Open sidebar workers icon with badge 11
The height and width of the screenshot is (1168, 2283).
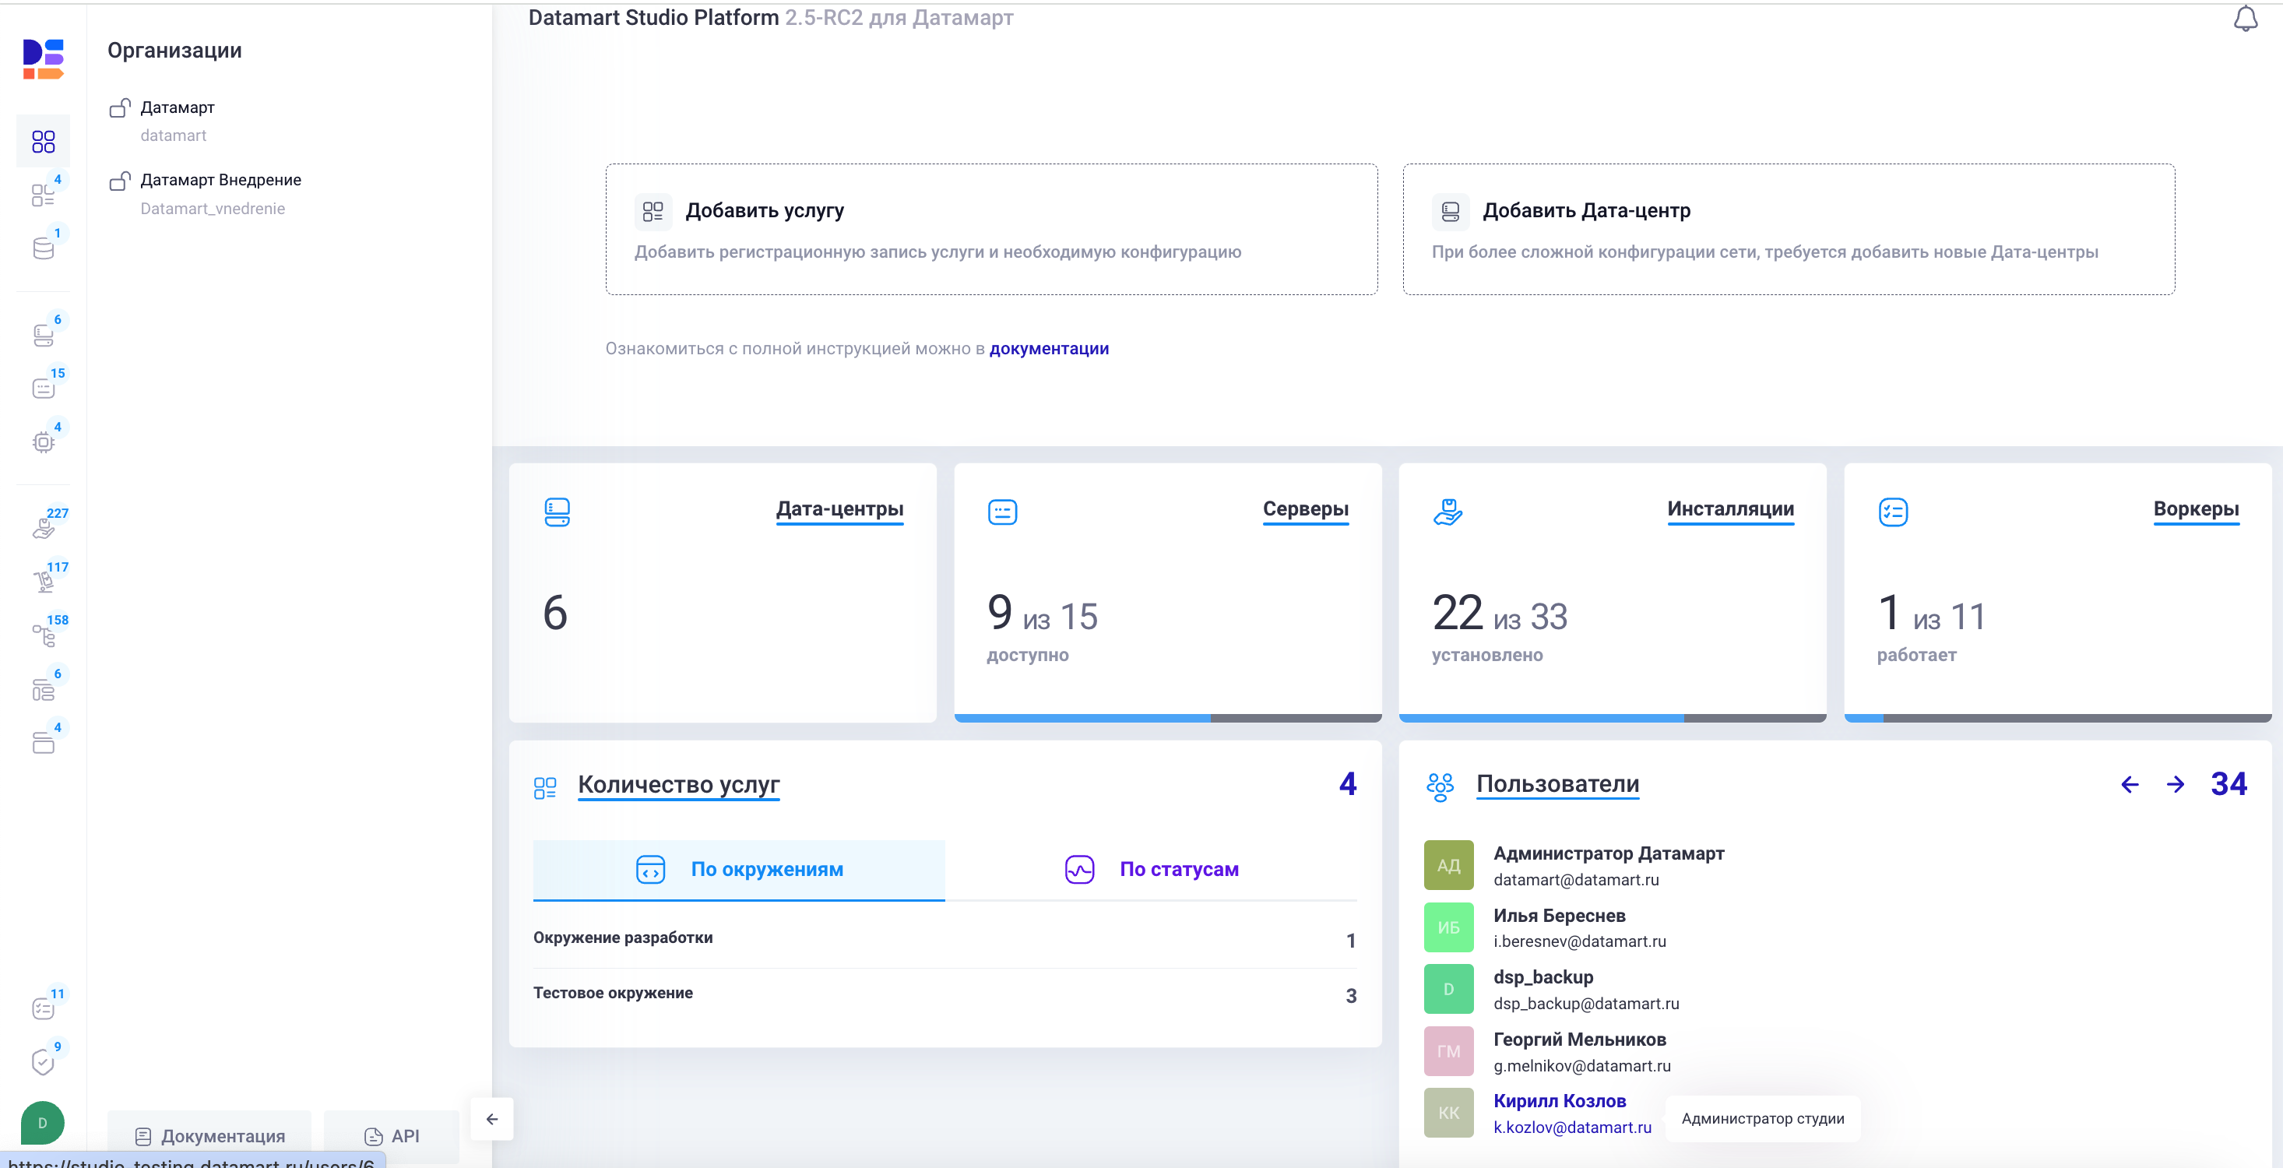pyautogui.click(x=43, y=1008)
